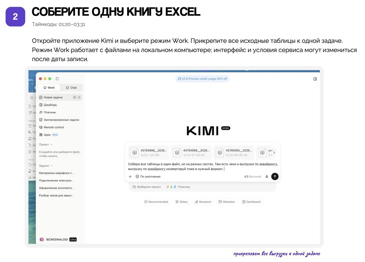Open the 45794999__2026 XLSX file icon
The height and width of the screenshot is (262, 365).
point(177,152)
